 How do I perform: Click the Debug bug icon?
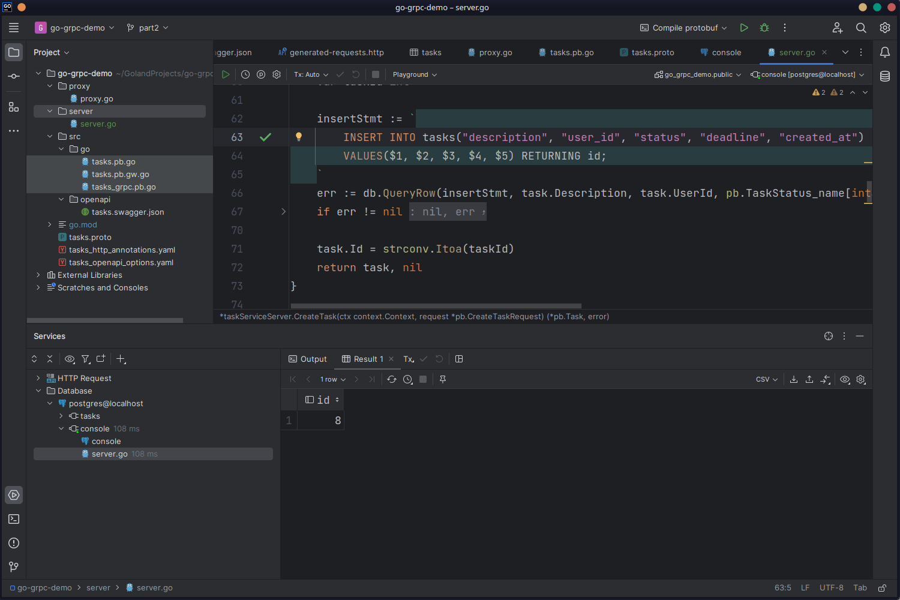[x=764, y=28]
